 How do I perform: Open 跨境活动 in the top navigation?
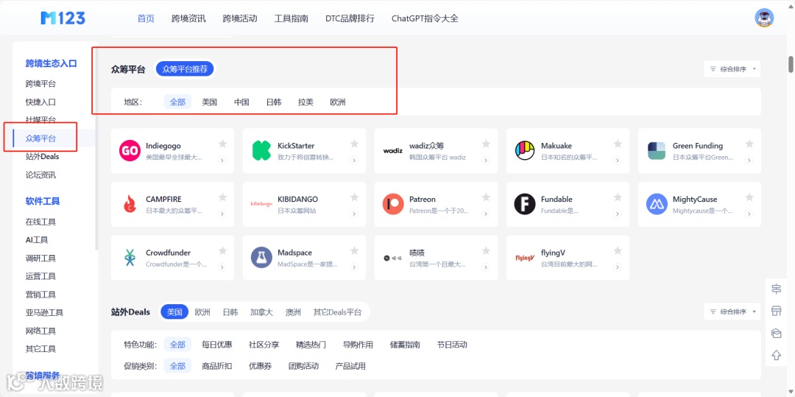(x=240, y=18)
